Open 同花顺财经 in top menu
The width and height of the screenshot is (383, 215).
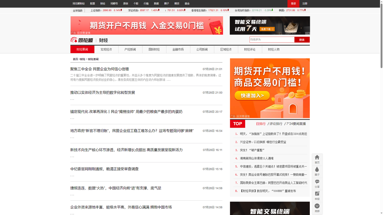click(x=78, y=4)
